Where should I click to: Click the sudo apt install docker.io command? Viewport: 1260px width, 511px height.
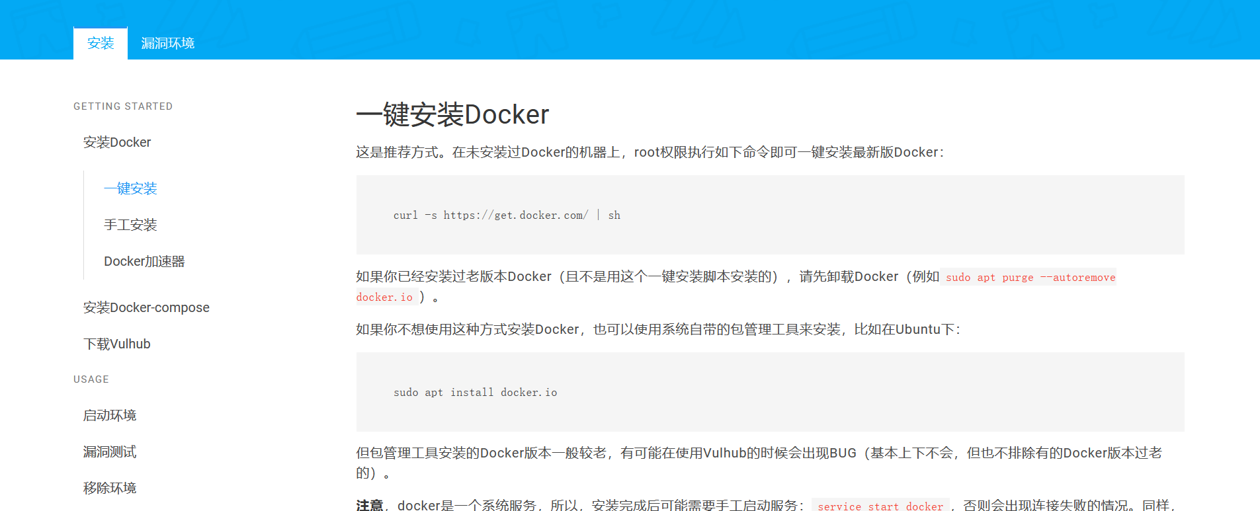tap(475, 392)
